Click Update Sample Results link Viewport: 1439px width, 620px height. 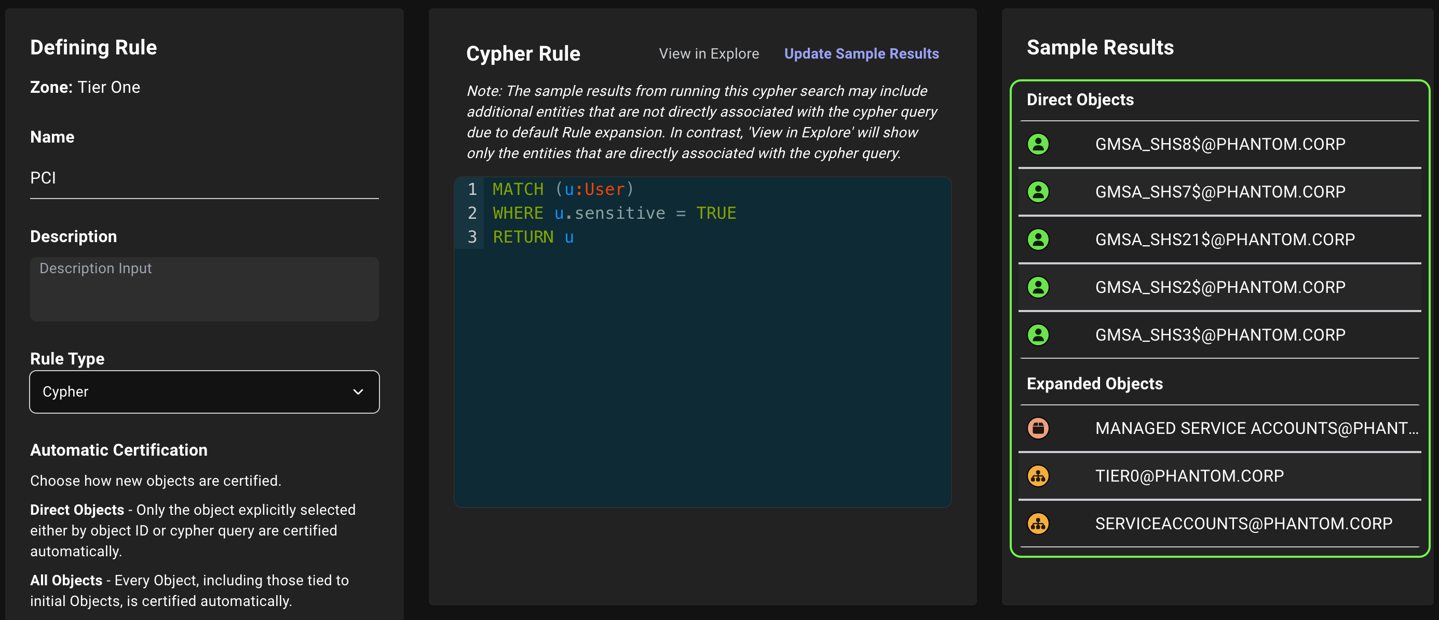coord(861,53)
